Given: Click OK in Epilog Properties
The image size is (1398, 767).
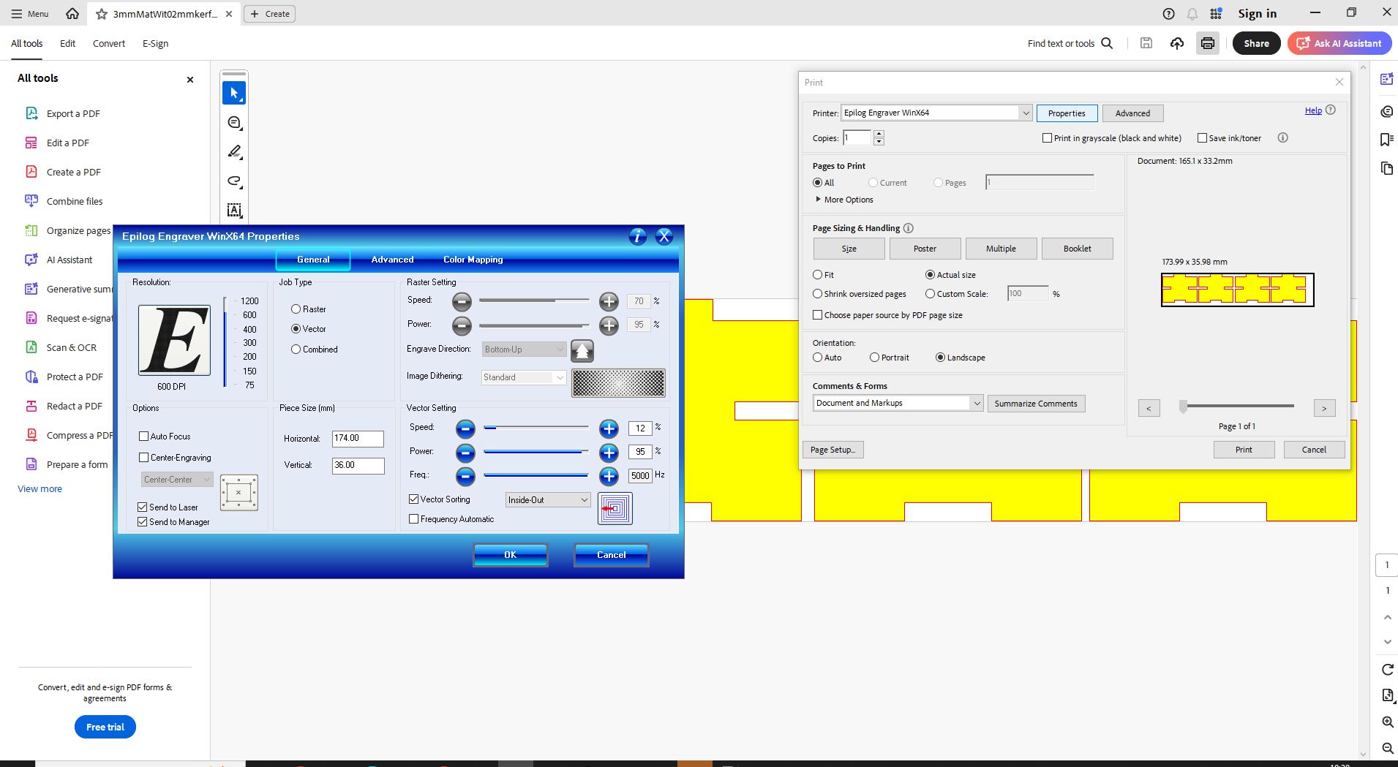Looking at the screenshot, I should point(510,555).
